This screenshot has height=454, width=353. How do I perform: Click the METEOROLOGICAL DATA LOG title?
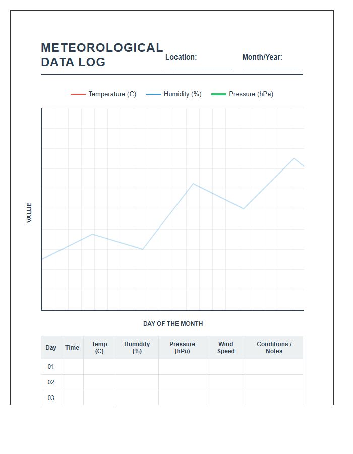coord(102,54)
